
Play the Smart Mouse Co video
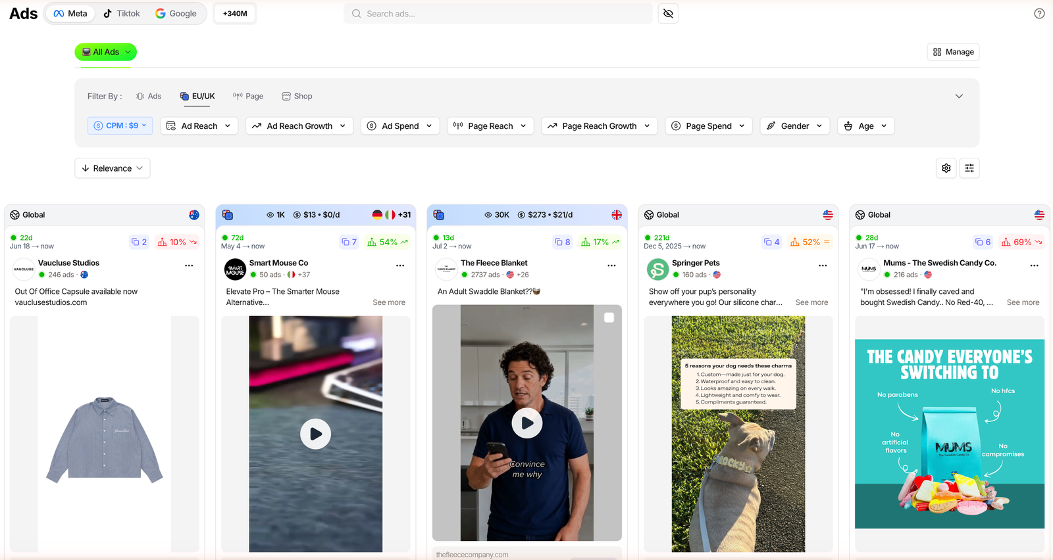pyautogui.click(x=316, y=434)
